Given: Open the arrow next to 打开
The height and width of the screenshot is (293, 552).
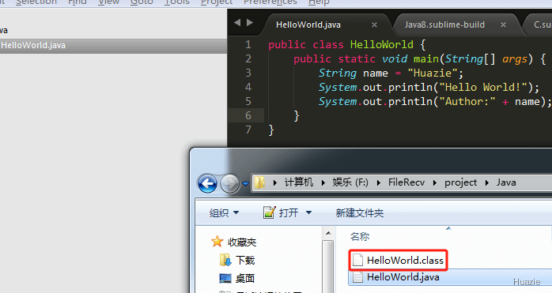Looking at the screenshot, I should click(x=308, y=212).
